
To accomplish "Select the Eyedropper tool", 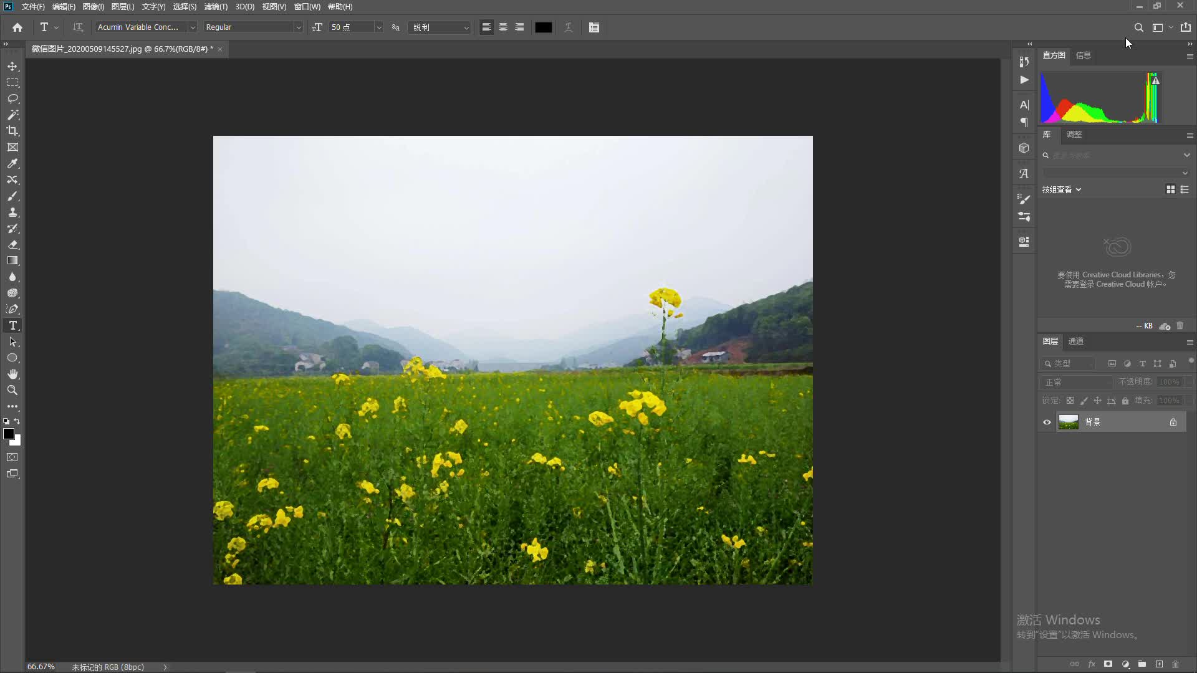I will point(12,163).
